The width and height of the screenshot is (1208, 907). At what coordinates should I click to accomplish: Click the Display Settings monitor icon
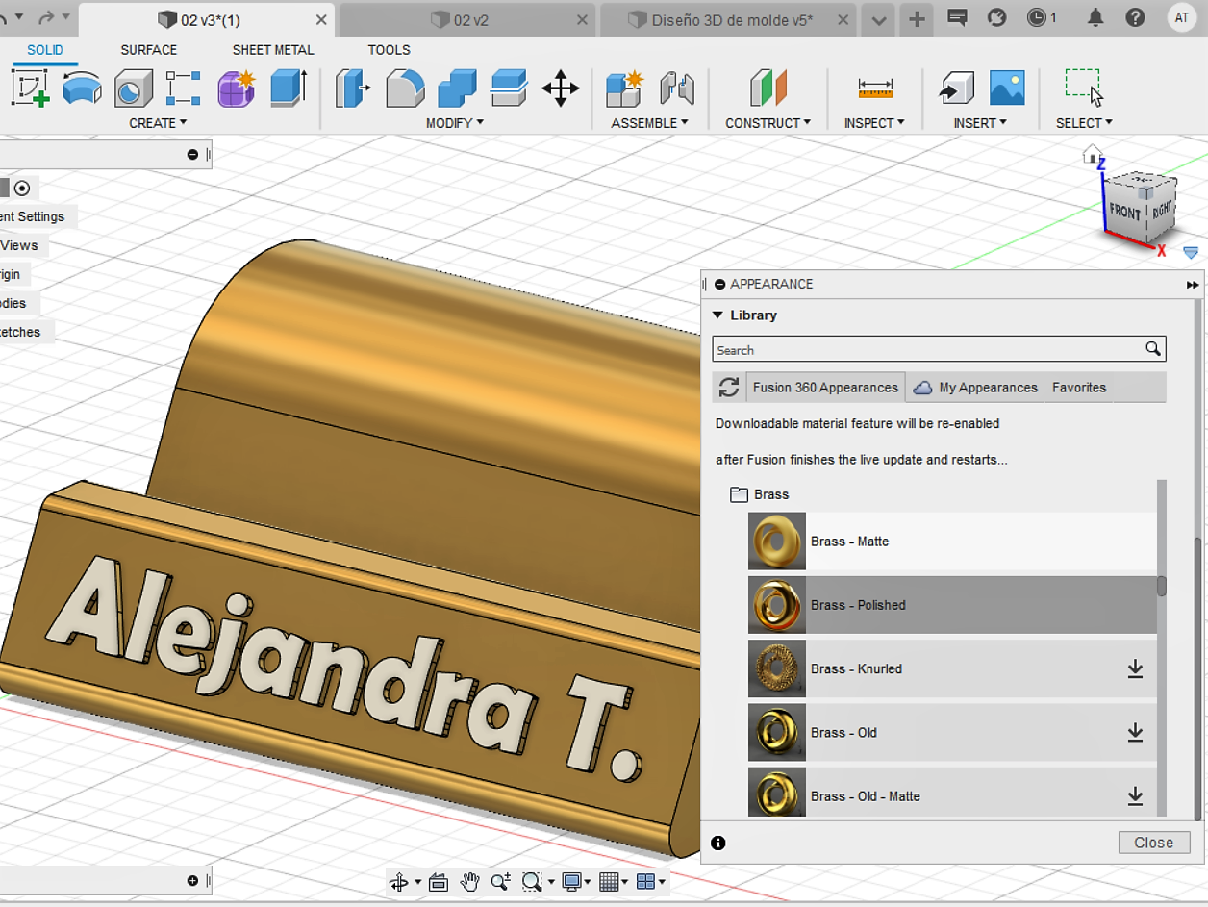pos(572,882)
